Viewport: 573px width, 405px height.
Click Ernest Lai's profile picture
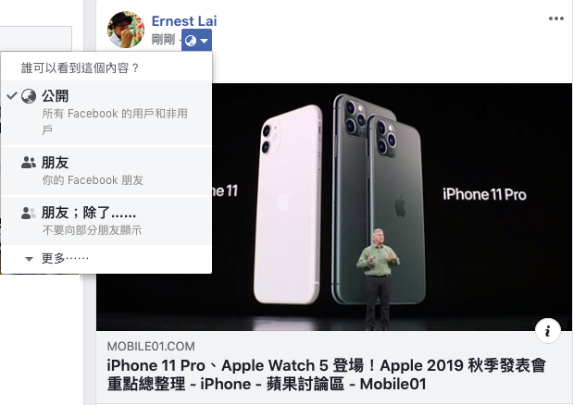click(x=126, y=30)
